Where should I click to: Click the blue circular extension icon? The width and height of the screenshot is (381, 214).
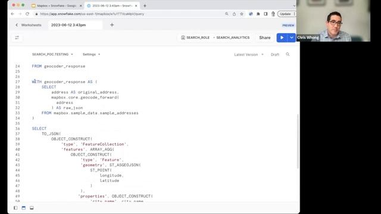251,14
